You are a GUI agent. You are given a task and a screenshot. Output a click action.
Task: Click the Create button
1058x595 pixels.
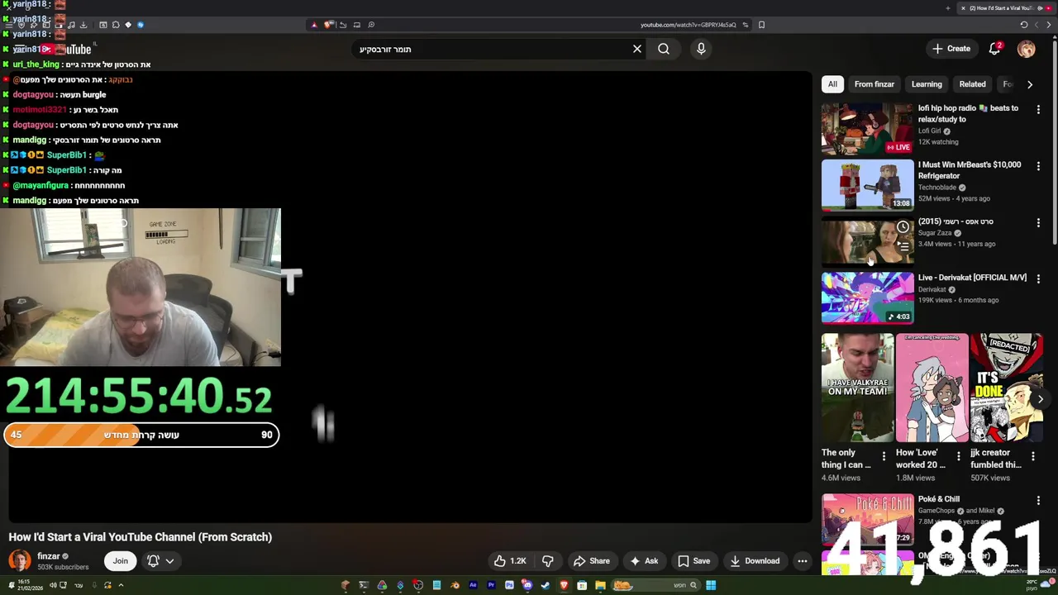click(x=951, y=49)
